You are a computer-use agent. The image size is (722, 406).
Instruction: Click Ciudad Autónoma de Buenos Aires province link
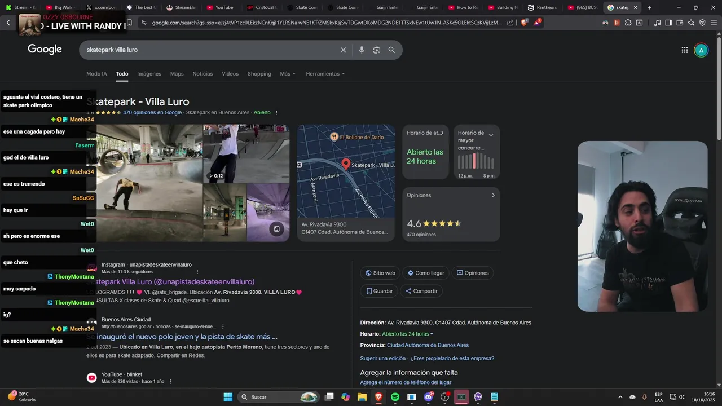tap(428, 345)
